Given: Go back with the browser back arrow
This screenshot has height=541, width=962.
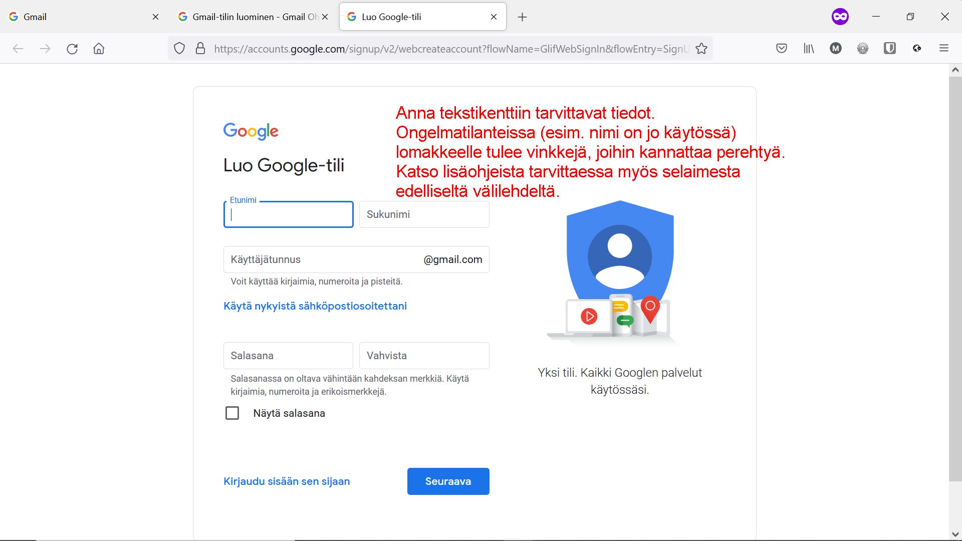Looking at the screenshot, I should [x=18, y=49].
